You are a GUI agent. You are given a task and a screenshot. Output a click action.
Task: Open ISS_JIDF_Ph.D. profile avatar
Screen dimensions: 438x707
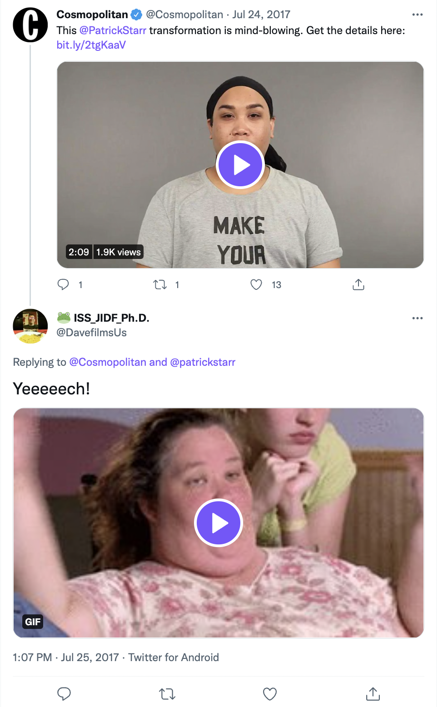coord(30,326)
